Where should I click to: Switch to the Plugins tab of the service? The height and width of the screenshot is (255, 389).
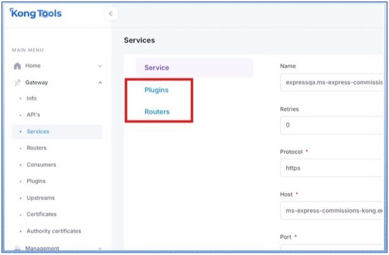157,90
